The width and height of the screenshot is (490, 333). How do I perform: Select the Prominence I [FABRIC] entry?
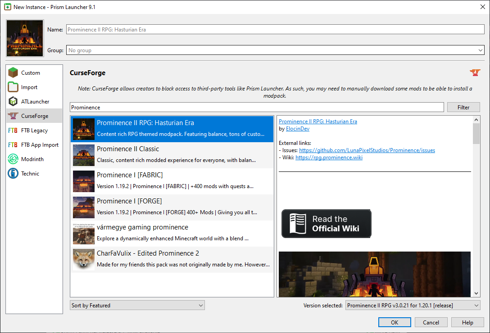(x=172, y=181)
